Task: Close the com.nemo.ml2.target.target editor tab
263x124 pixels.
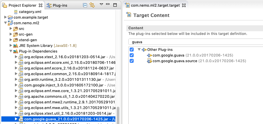Action: pyautogui.click(x=184, y=5)
